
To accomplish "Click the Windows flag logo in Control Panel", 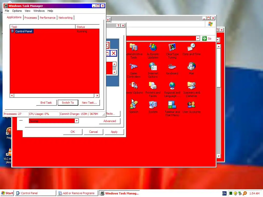I will coord(210,24).
